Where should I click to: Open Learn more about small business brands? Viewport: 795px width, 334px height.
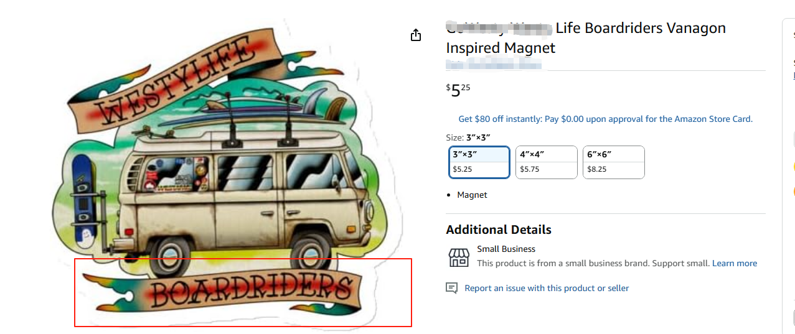(x=735, y=263)
